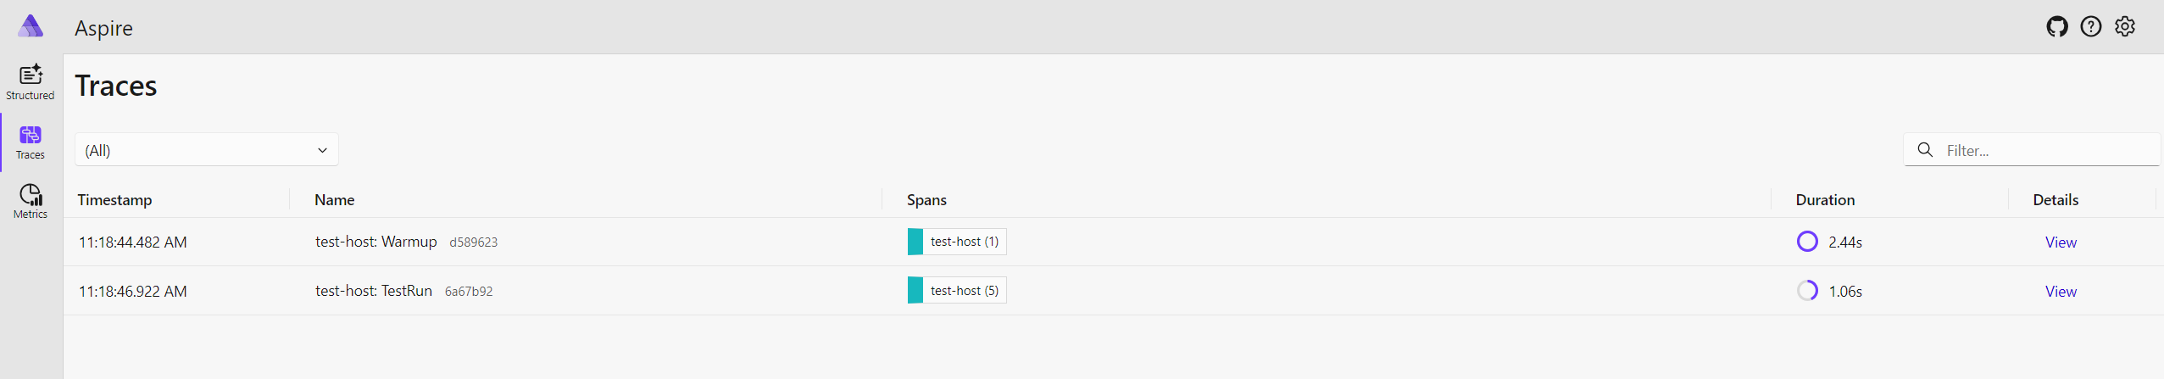Open the GitHub repository icon
Image resolution: width=2164 pixels, height=379 pixels.
(2057, 27)
